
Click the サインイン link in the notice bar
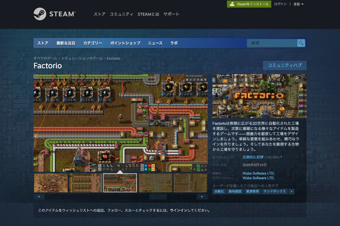click(x=178, y=210)
